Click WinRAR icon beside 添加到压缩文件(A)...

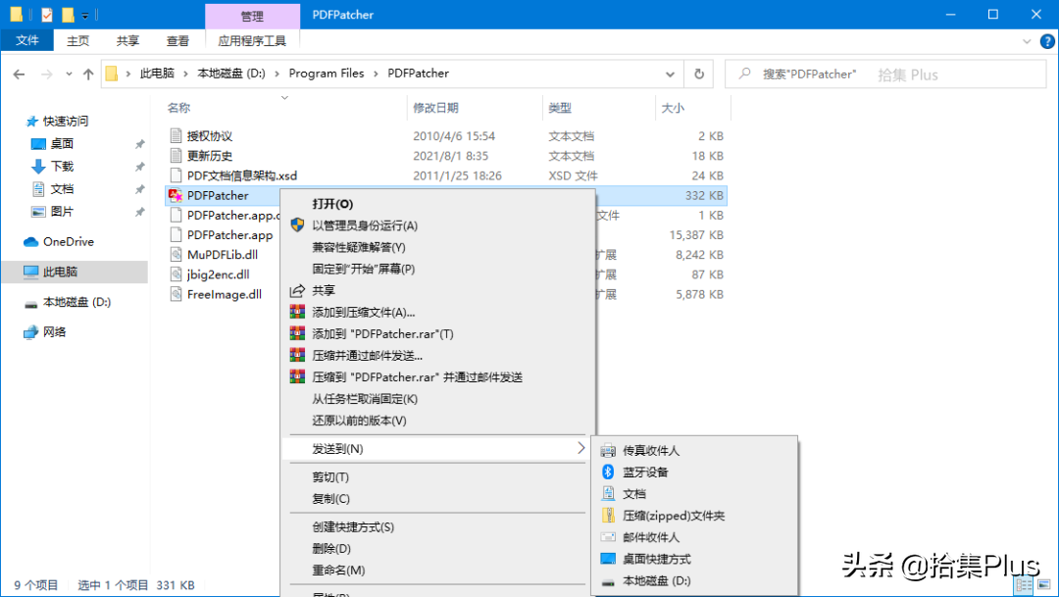coord(297,312)
